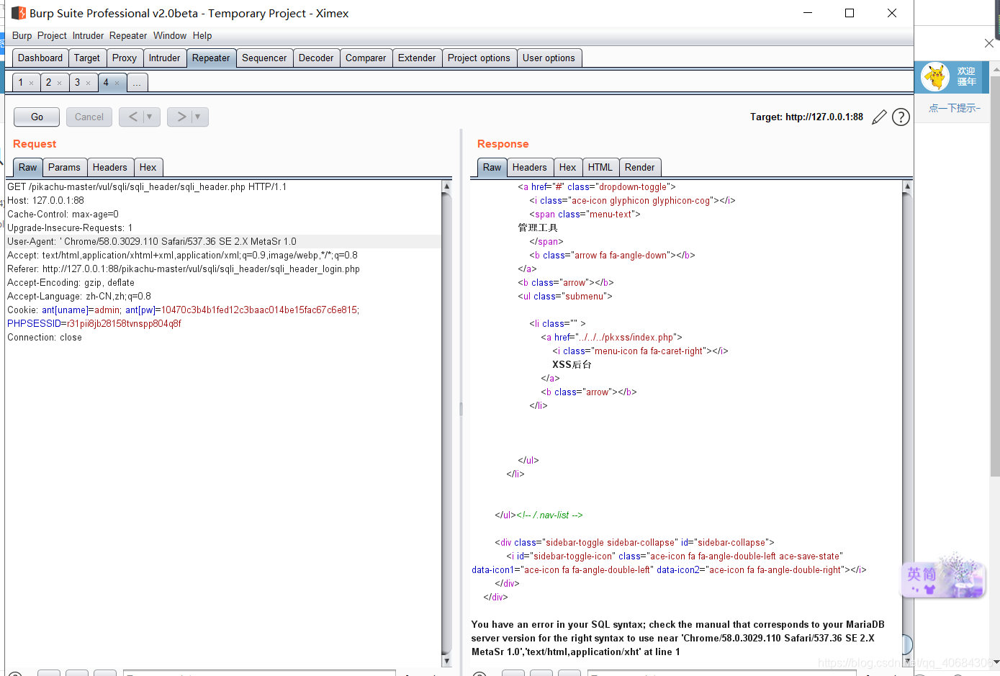Select Repeater sub-tab 2

(x=49, y=83)
